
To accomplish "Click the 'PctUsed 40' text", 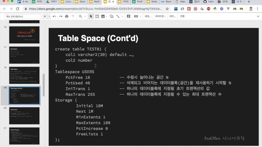I will coord(78,83).
